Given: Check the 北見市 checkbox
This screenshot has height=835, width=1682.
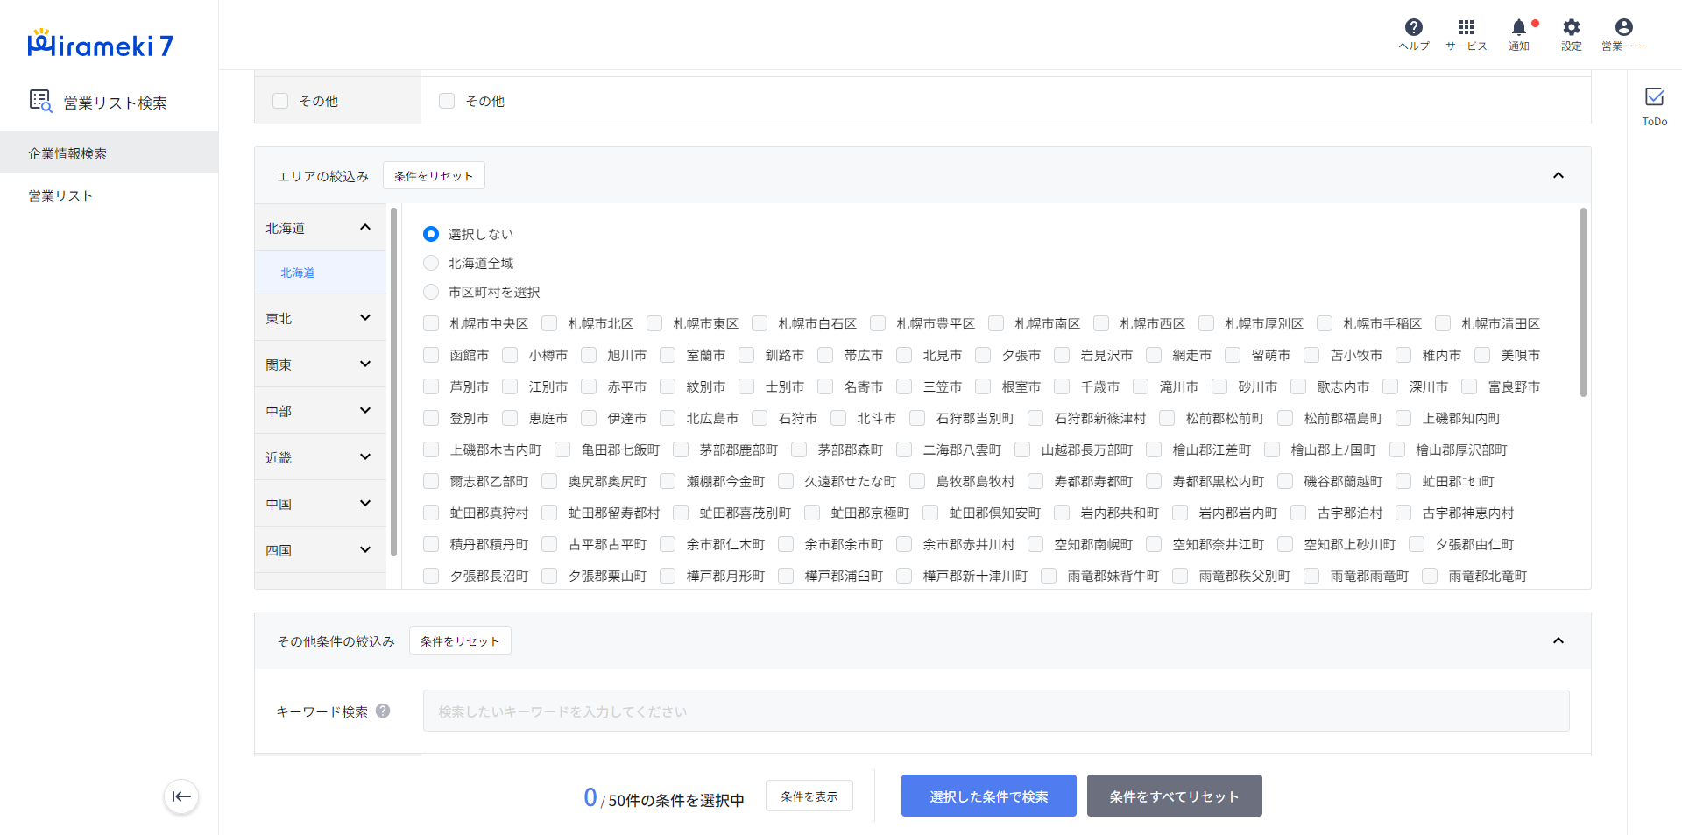Looking at the screenshot, I should 904,355.
